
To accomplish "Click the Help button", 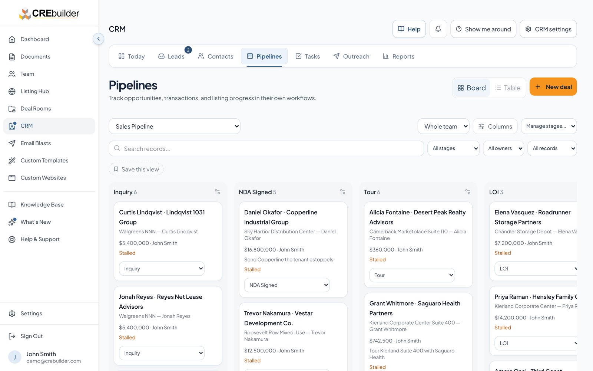I will 409,29.
